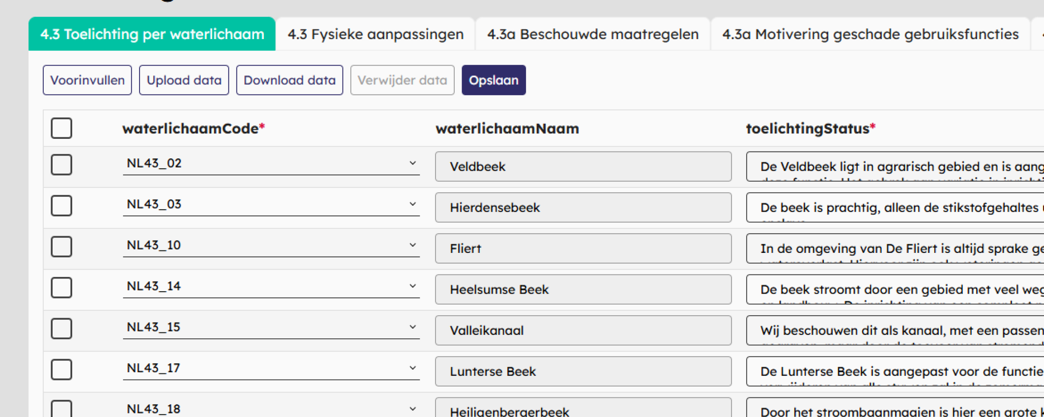
Task: Click Download data button
Action: (289, 80)
